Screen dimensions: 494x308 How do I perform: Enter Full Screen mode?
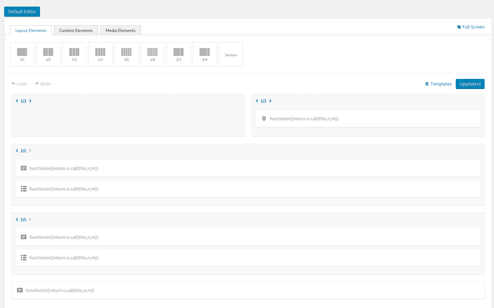471,27
